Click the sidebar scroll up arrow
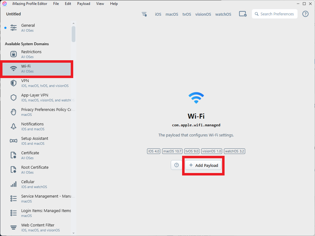 click(73, 23)
